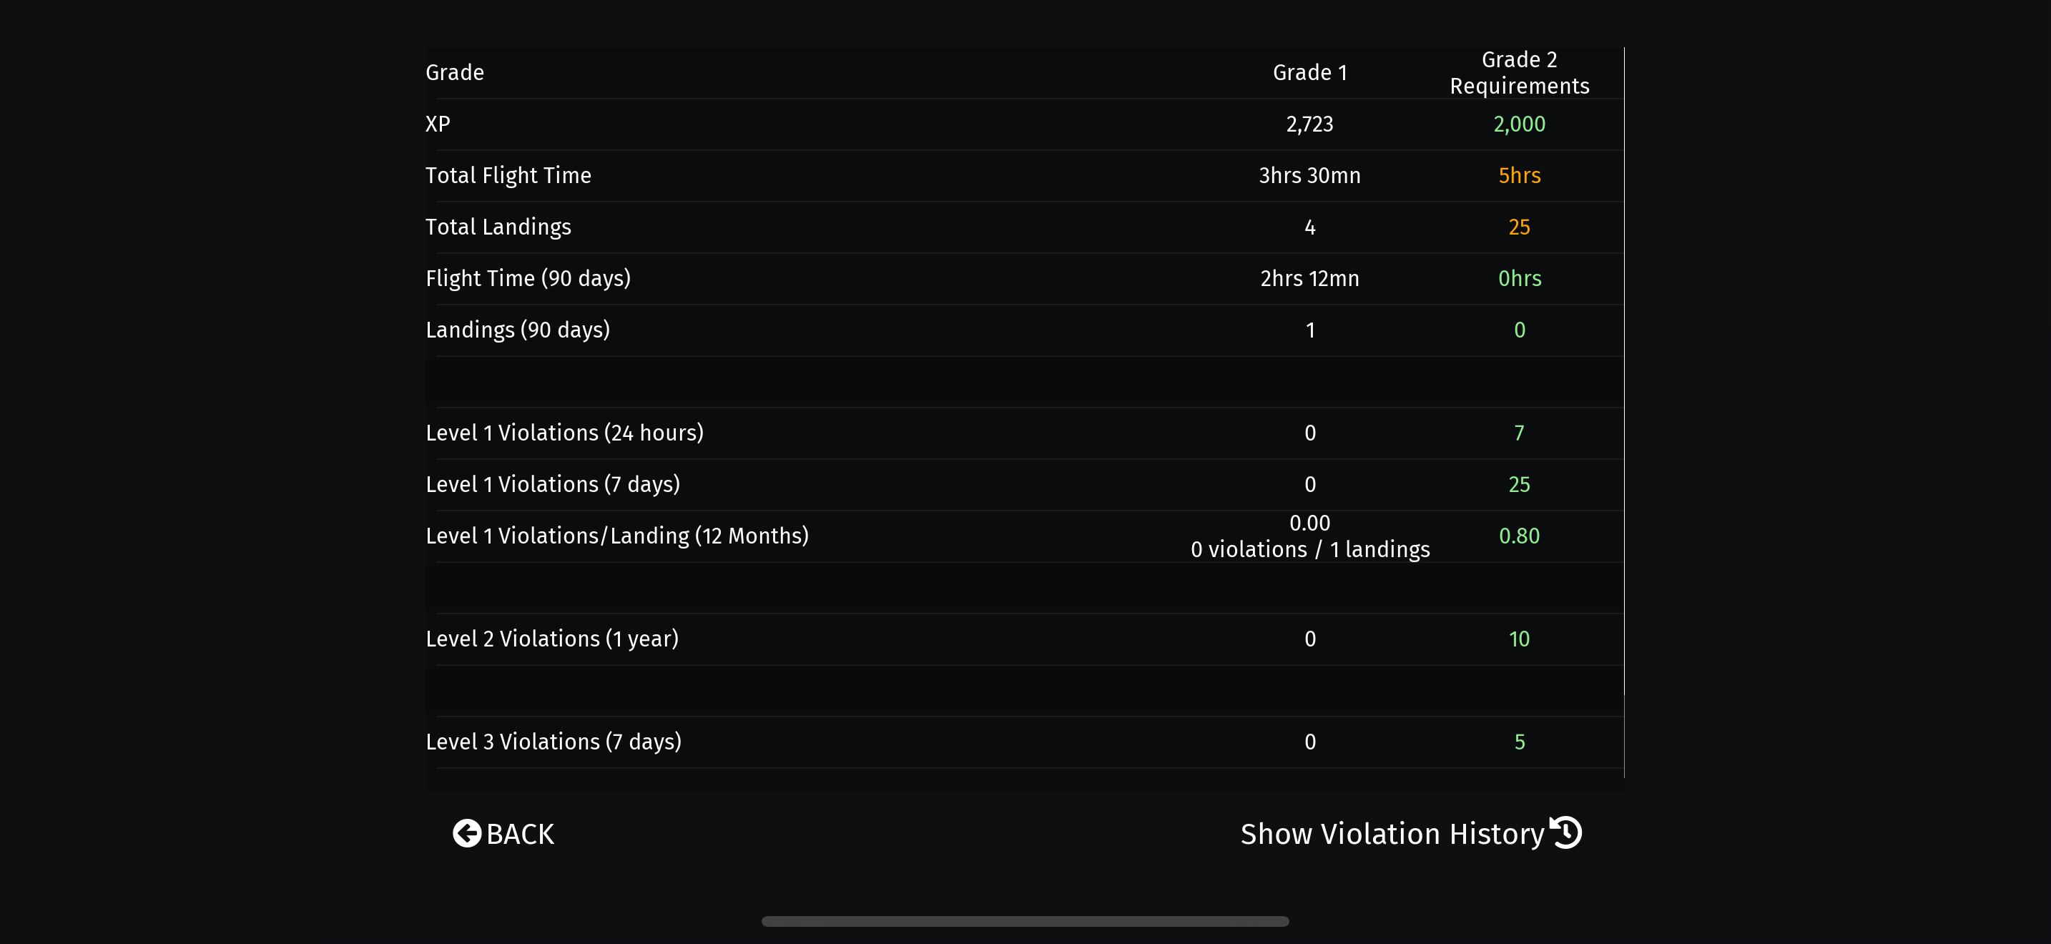Click Level 1 Violations/Landing (12 Months) row

point(1024,536)
